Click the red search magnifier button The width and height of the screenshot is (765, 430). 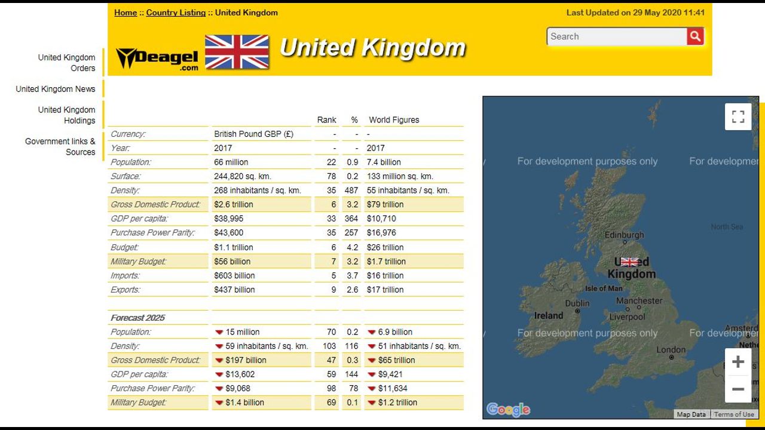pyautogui.click(x=695, y=36)
